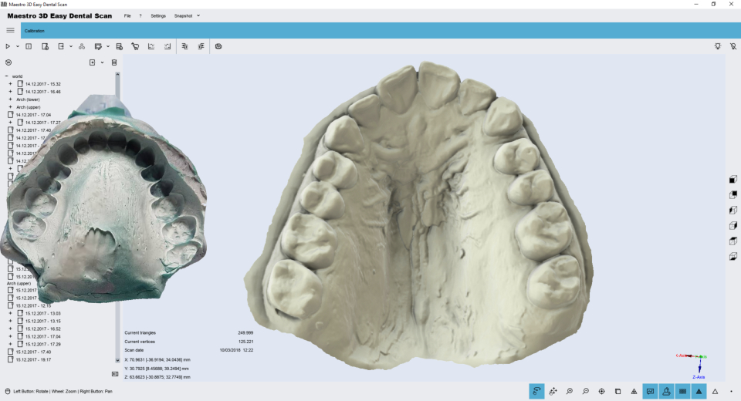The height and width of the screenshot is (401, 741).
Task: Click the up arrow of the tree scrollbar
Action: (x=117, y=75)
